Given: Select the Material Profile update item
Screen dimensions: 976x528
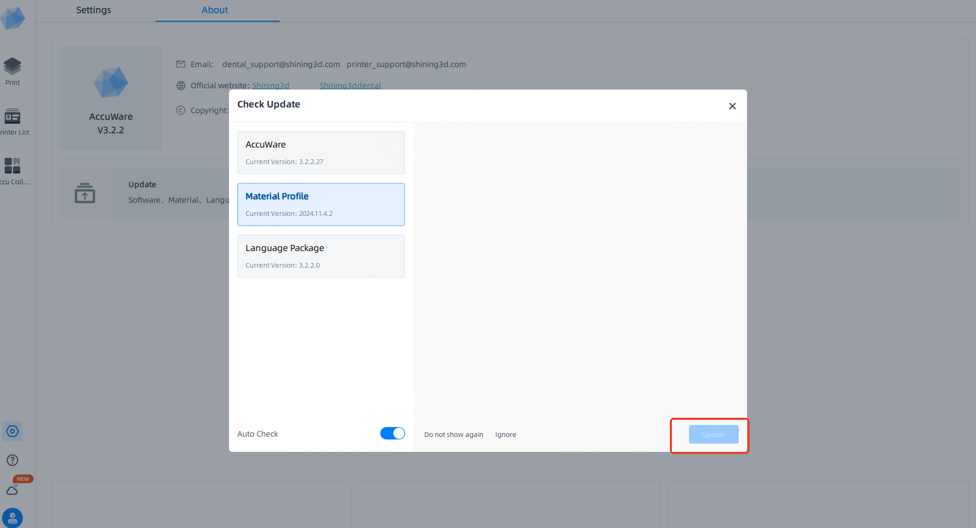Looking at the screenshot, I should [321, 204].
